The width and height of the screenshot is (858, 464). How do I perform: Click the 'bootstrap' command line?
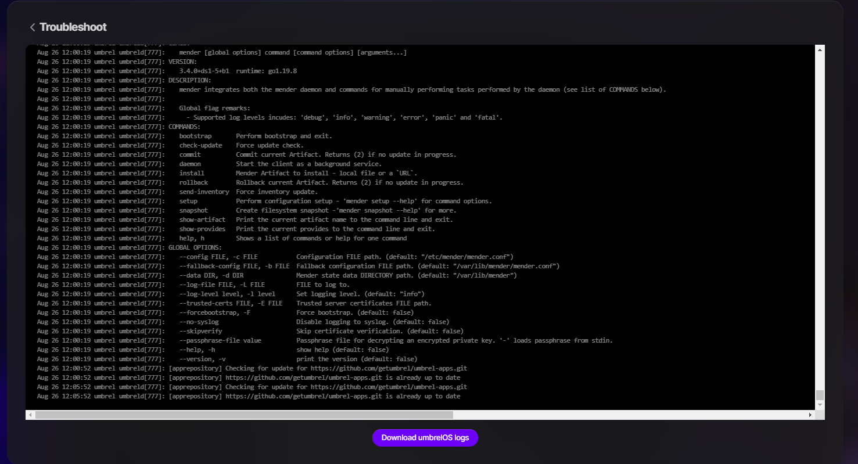pyautogui.click(x=184, y=136)
